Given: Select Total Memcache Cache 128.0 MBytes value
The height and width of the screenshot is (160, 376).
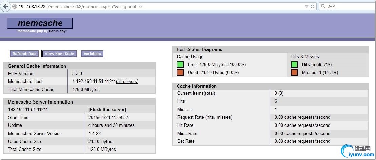Looking at the screenshot, I should (86, 89).
